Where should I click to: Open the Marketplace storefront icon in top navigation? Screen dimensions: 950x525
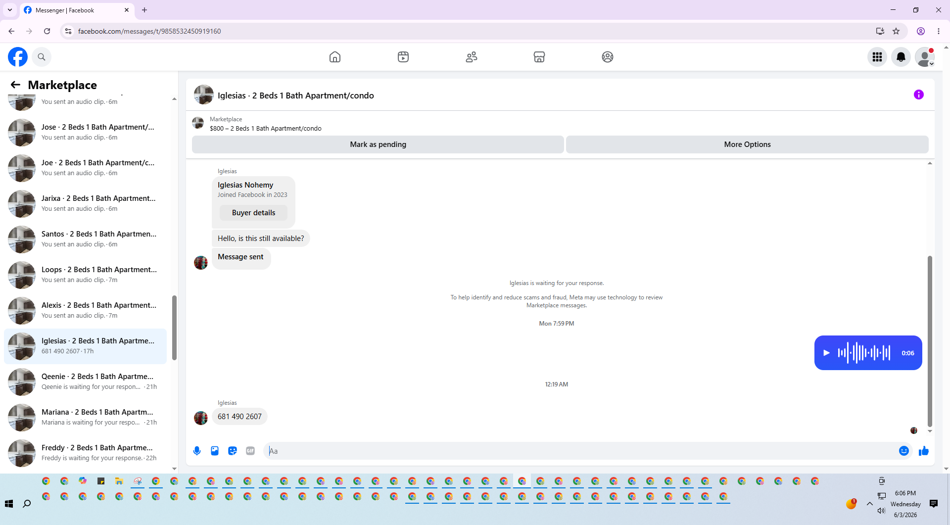[x=539, y=57]
